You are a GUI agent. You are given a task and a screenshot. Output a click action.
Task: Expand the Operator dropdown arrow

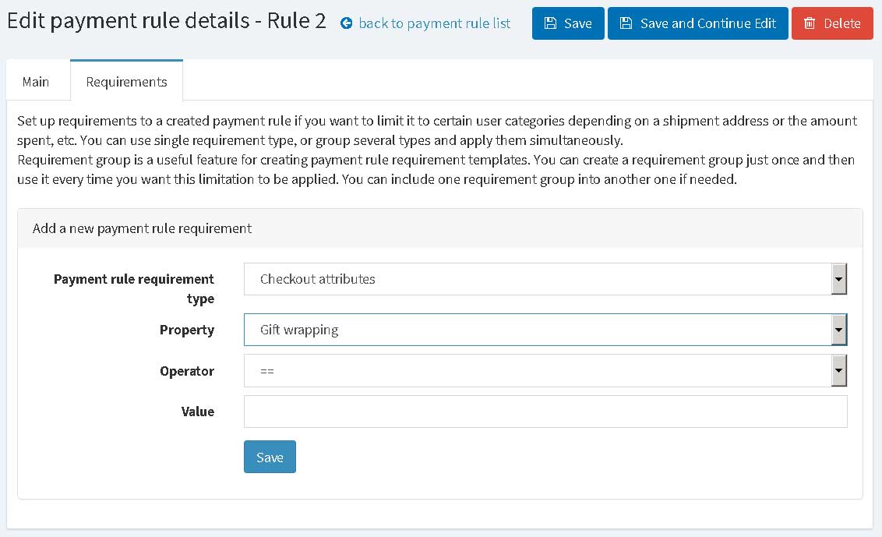[838, 370]
